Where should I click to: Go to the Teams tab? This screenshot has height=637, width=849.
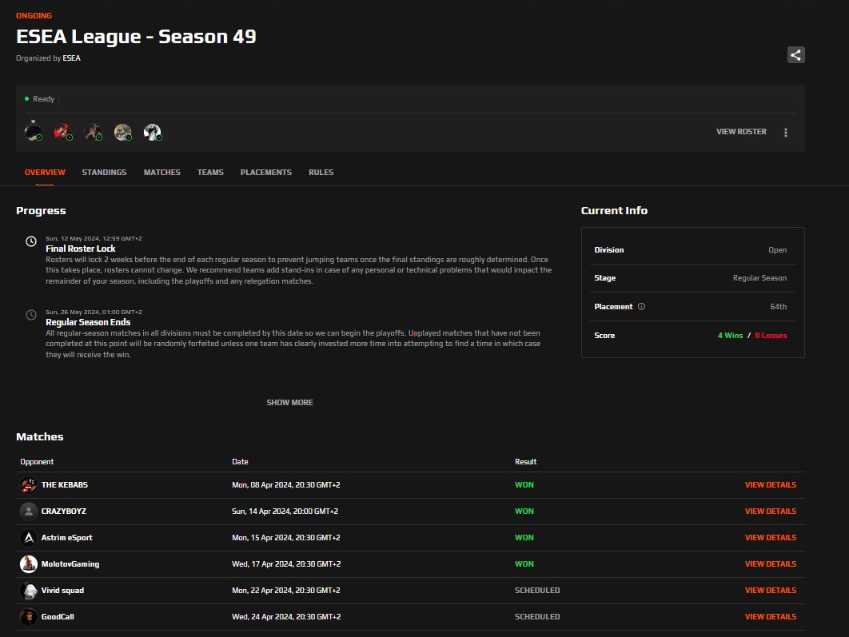click(x=210, y=172)
